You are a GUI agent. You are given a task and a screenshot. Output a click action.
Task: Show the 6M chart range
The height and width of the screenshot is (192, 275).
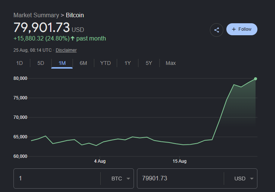click(83, 63)
